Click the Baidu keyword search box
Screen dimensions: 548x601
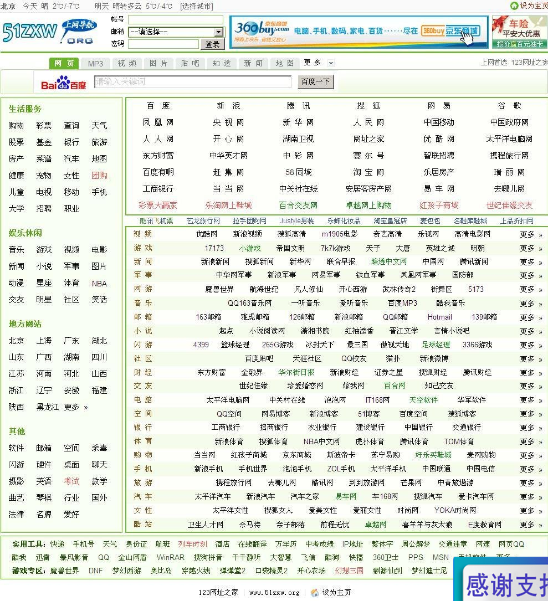click(x=193, y=81)
